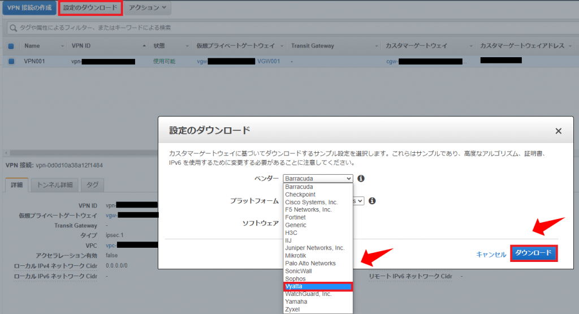Sort by カスタマーゲートウェイ column header
The height and width of the screenshot is (314, 579).
pos(416,46)
